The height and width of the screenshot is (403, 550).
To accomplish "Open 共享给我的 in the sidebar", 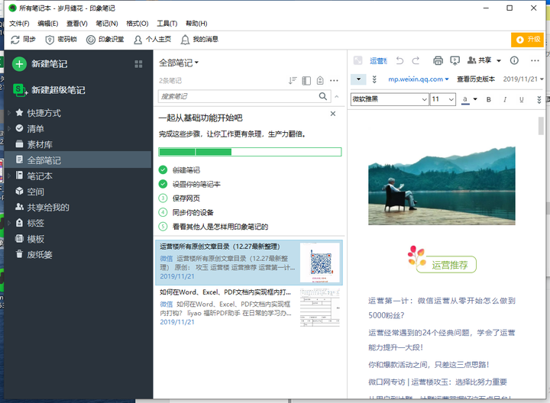I will point(78,208).
